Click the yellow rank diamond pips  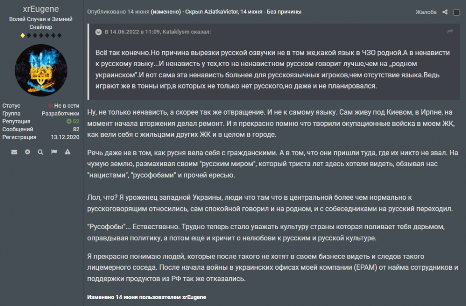tap(41, 35)
